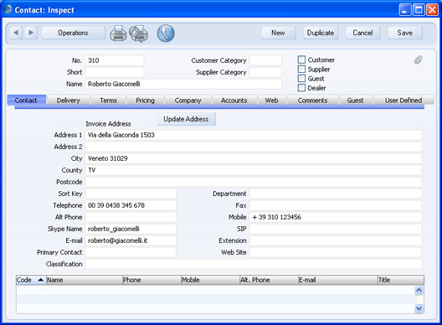Click the Address 2 field
This screenshot has height=325, width=442.
253,147
